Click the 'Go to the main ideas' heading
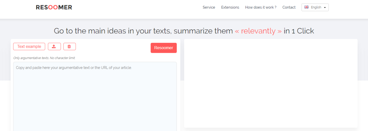This screenshot has width=368, height=131. pyautogui.click(x=143, y=31)
